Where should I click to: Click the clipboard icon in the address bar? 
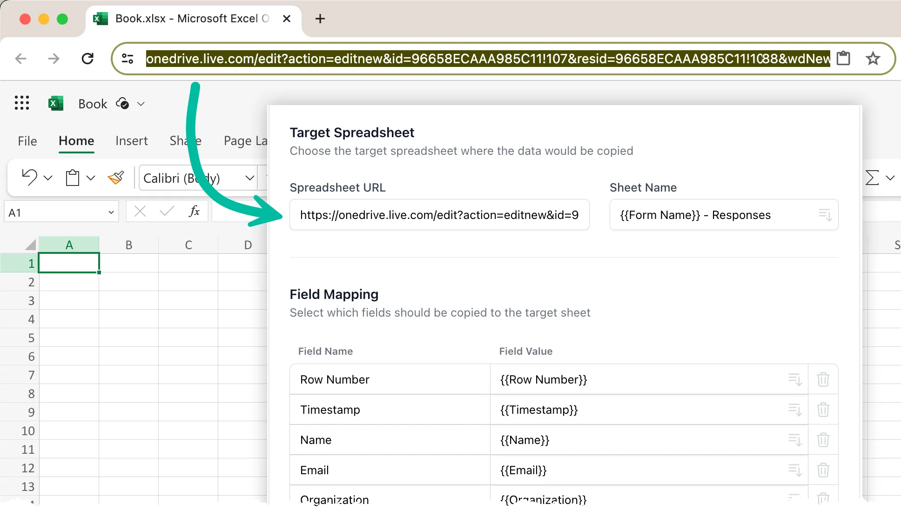[x=844, y=59]
